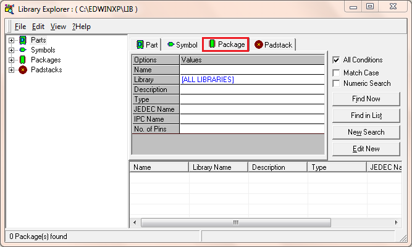
Task: Click the red circle icon on the Padstack tab
Action: coord(259,44)
